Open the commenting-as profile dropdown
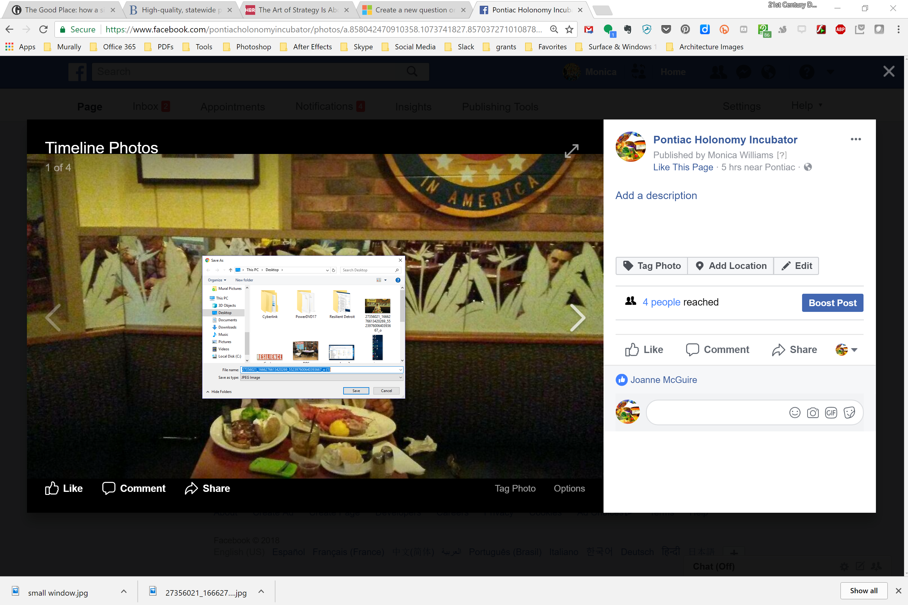The image size is (908, 605). coord(846,350)
